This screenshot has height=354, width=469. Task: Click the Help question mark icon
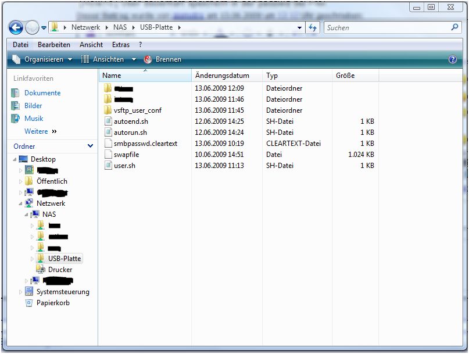point(453,59)
